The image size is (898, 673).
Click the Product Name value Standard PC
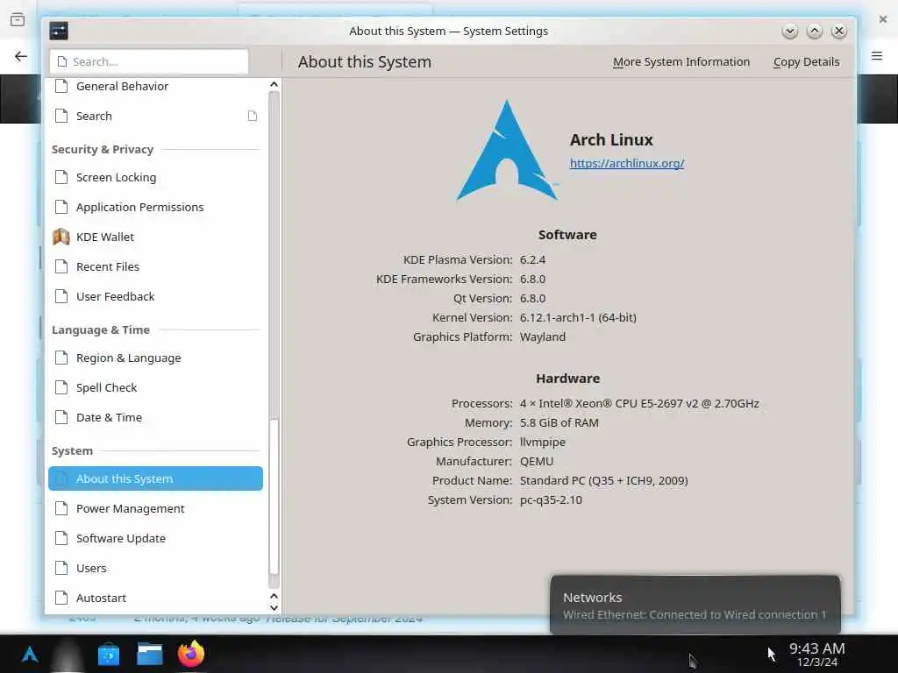(x=603, y=481)
